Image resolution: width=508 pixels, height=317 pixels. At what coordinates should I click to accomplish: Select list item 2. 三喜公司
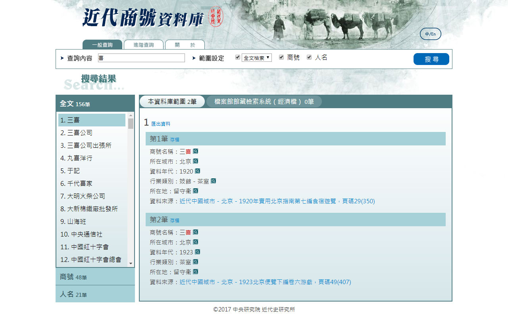click(x=92, y=133)
